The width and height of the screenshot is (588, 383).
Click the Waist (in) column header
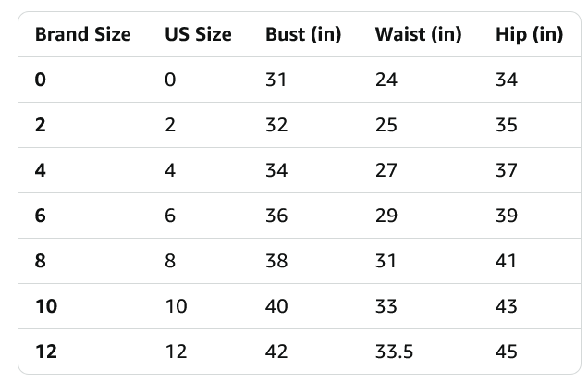click(418, 35)
